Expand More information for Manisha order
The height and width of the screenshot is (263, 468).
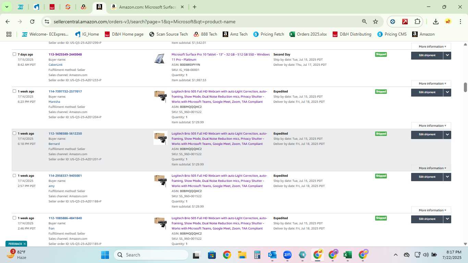(431, 126)
